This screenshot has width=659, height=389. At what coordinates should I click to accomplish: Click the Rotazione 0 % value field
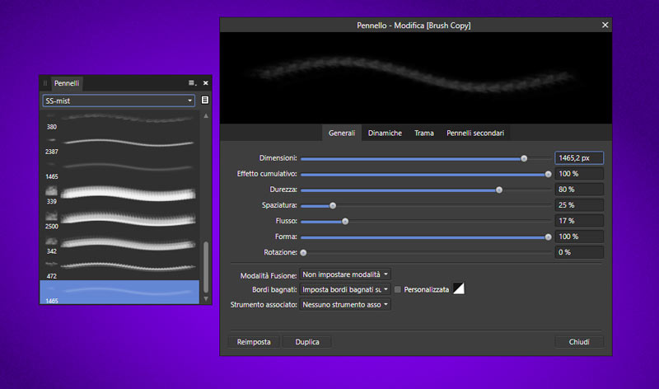click(579, 252)
